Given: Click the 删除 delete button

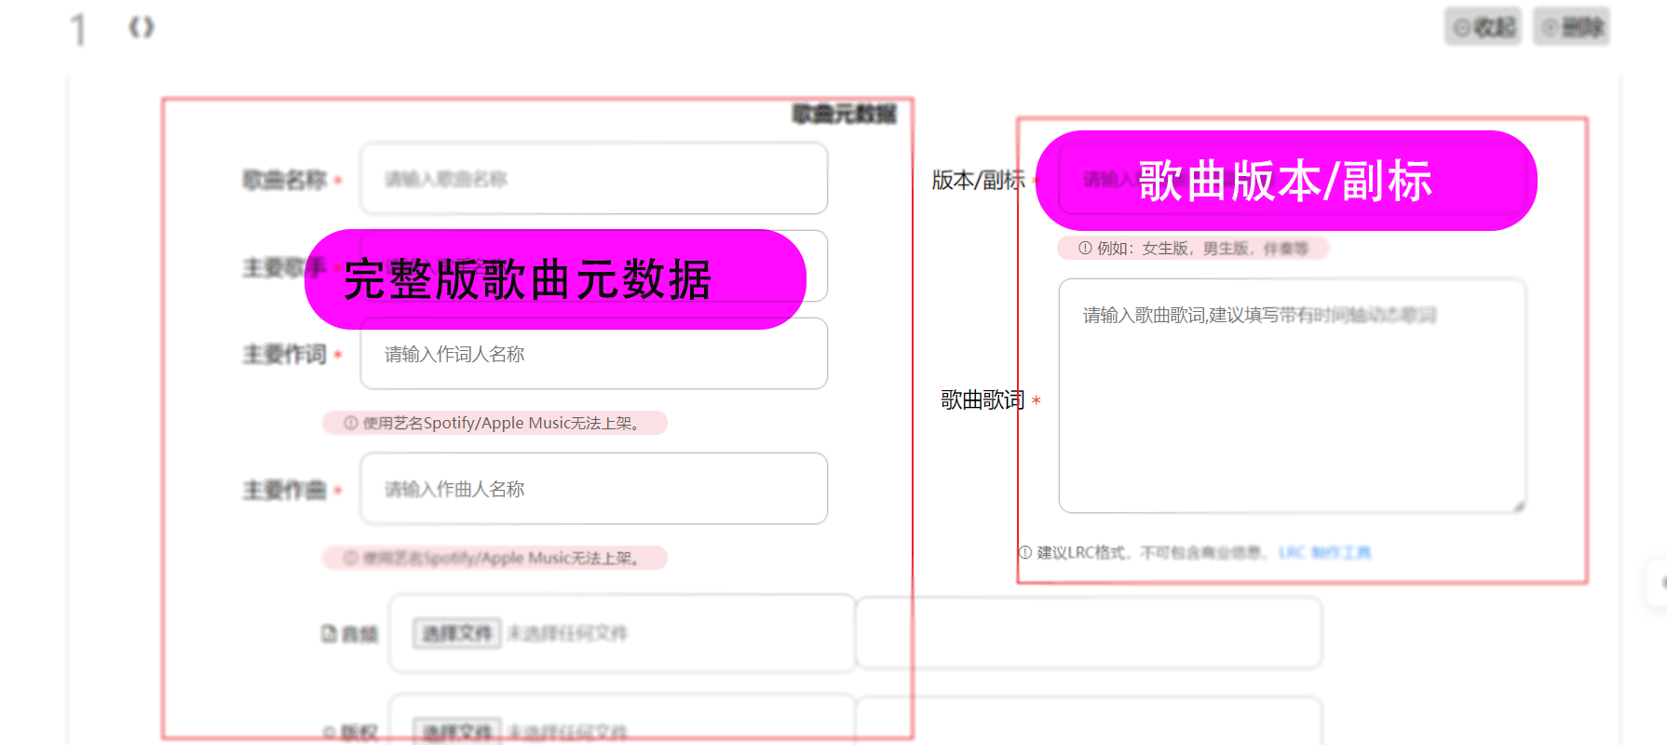Looking at the screenshot, I should (x=1572, y=27).
